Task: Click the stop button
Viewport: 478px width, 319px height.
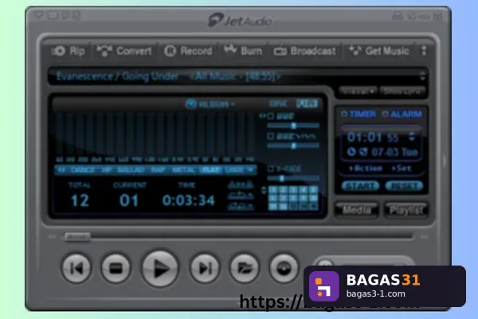Action: [x=116, y=268]
